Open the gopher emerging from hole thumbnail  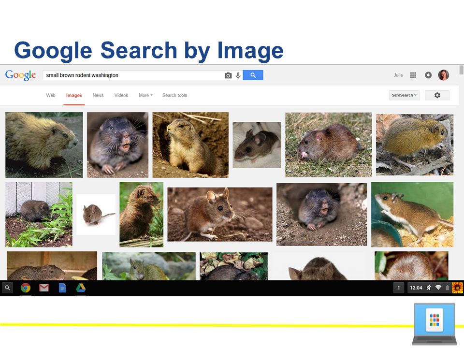coord(322,214)
